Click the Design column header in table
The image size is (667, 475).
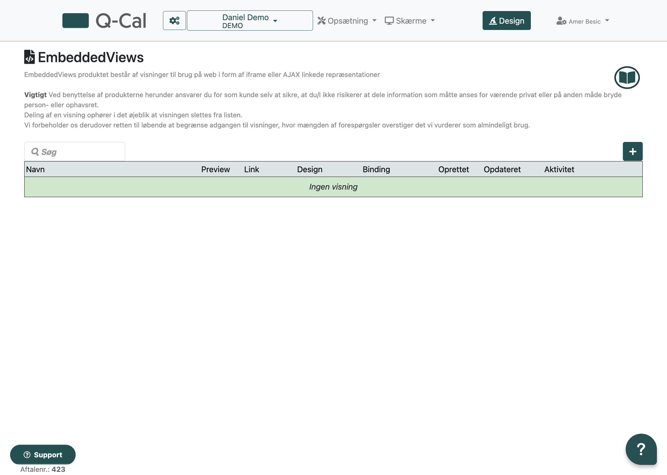(310, 169)
